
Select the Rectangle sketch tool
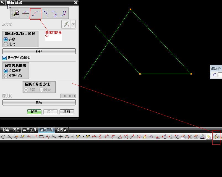pyautogui.click(x=41, y=137)
